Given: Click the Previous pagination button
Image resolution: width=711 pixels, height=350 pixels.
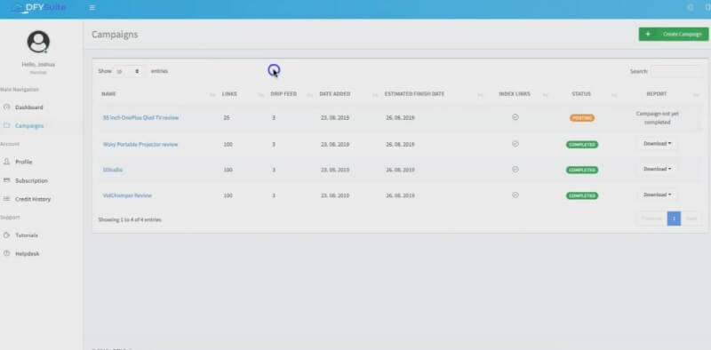Looking at the screenshot, I should pyautogui.click(x=651, y=219).
